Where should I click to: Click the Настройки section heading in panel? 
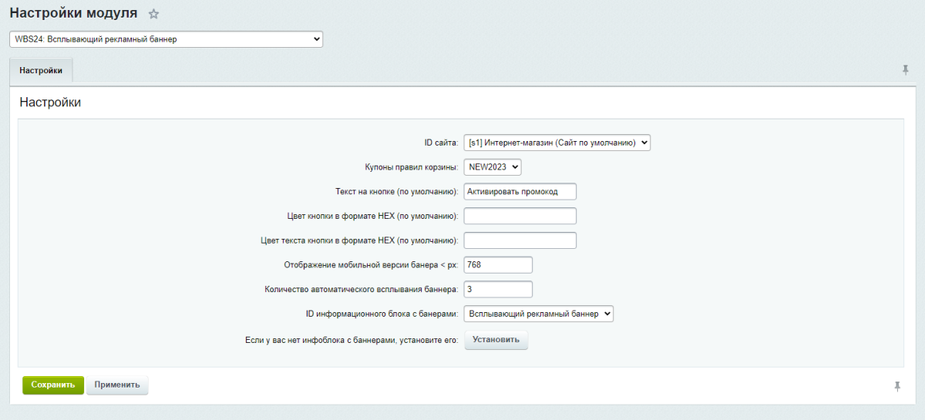[x=50, y=102]
